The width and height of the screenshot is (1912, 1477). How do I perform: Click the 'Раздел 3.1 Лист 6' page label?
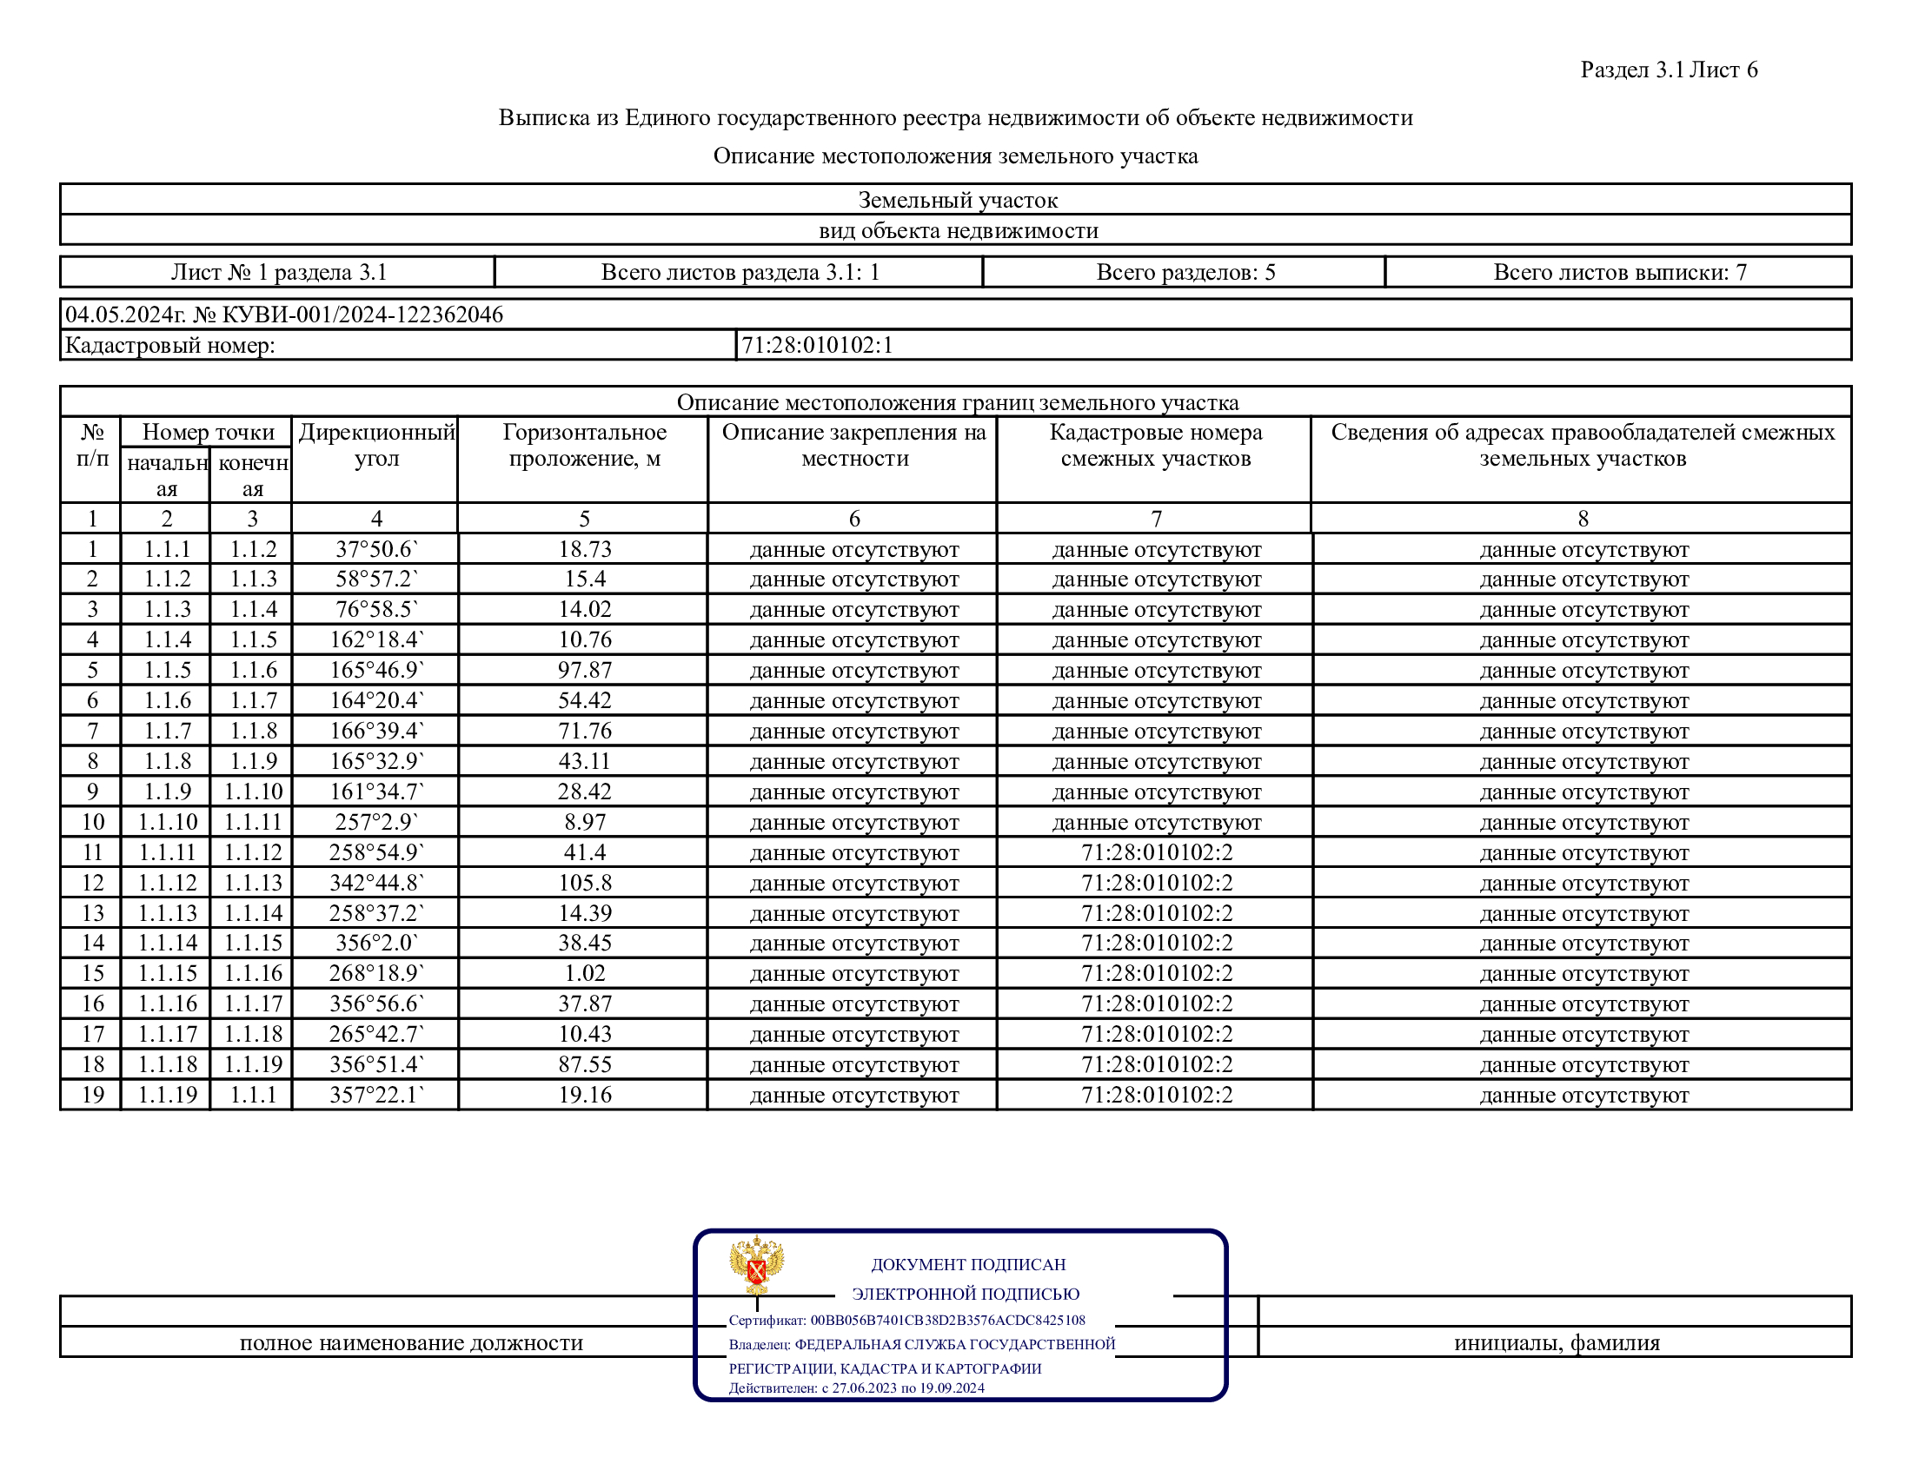point(1668,70)
